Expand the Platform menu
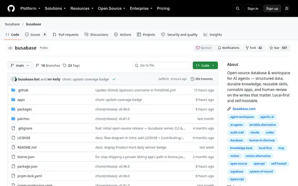298x186 pixels. click(30, 8)
